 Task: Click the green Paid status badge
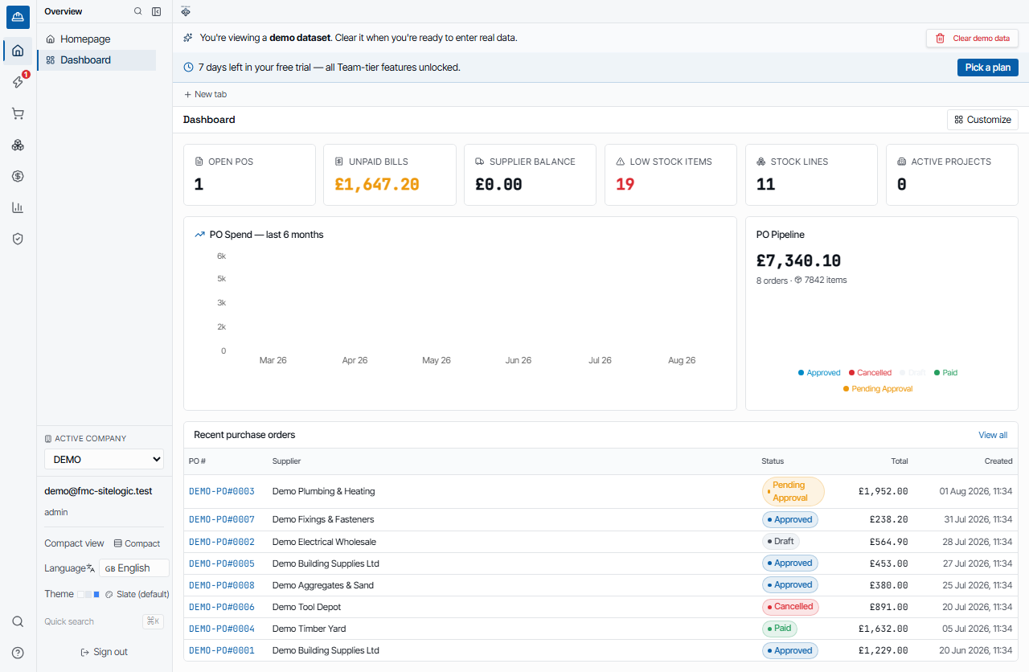click(780, 629)
